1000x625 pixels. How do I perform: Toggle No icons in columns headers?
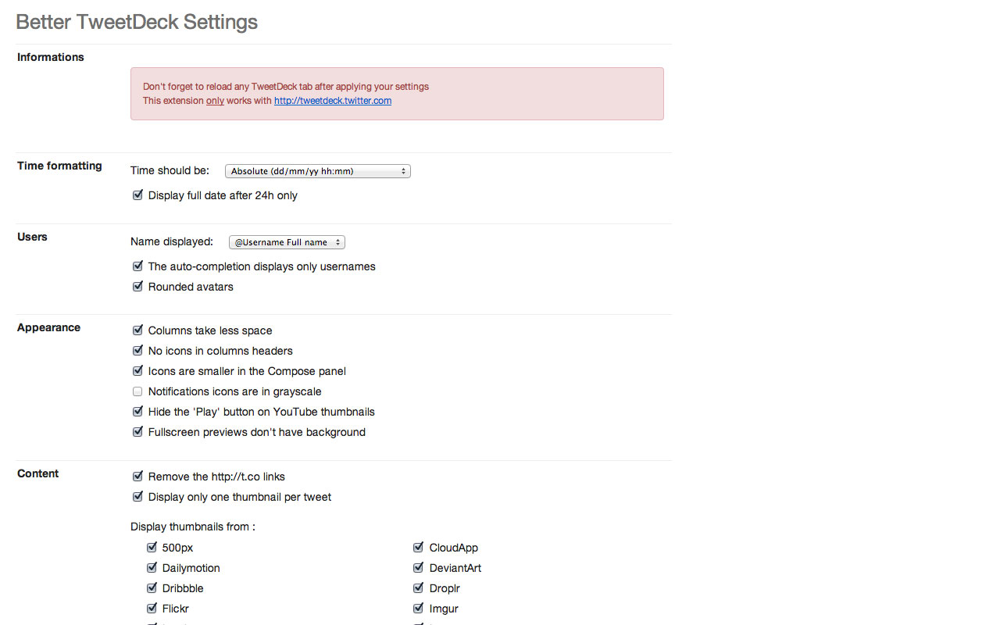pyautogui.click(x=137, y=351)
